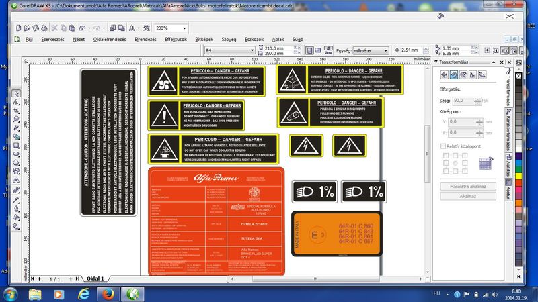Image resolution: width=538 pixels, height=302 pixels.
Task: Open the Elrendezés menu
Action: pyautogui.click(x=145, y=40)
